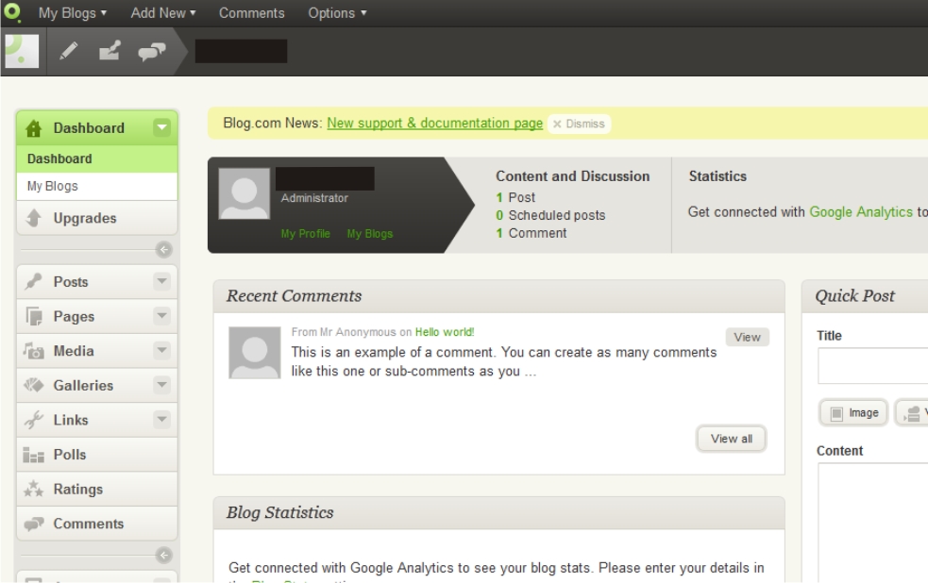Collapse sidebar using the upper arrow circle
Screen dimensions: 928x583
click(x=164, y=249)
